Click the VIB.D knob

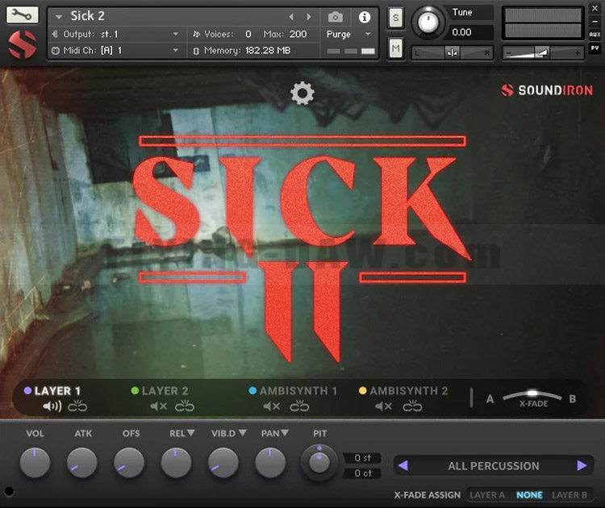(x=223, y=462)
